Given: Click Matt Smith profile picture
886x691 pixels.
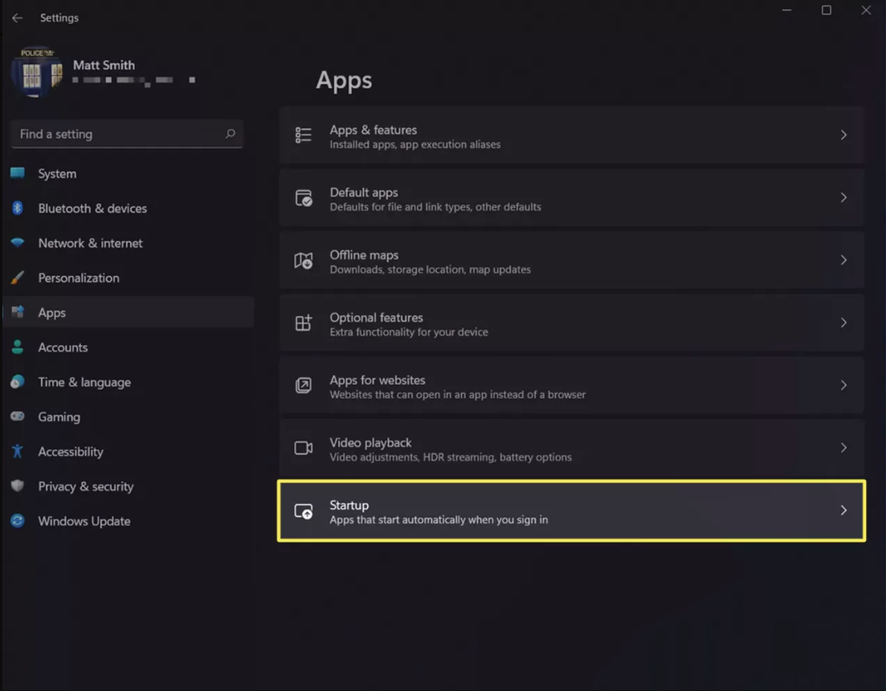Looking at the screenshot, I should click(x=37, y=71).
